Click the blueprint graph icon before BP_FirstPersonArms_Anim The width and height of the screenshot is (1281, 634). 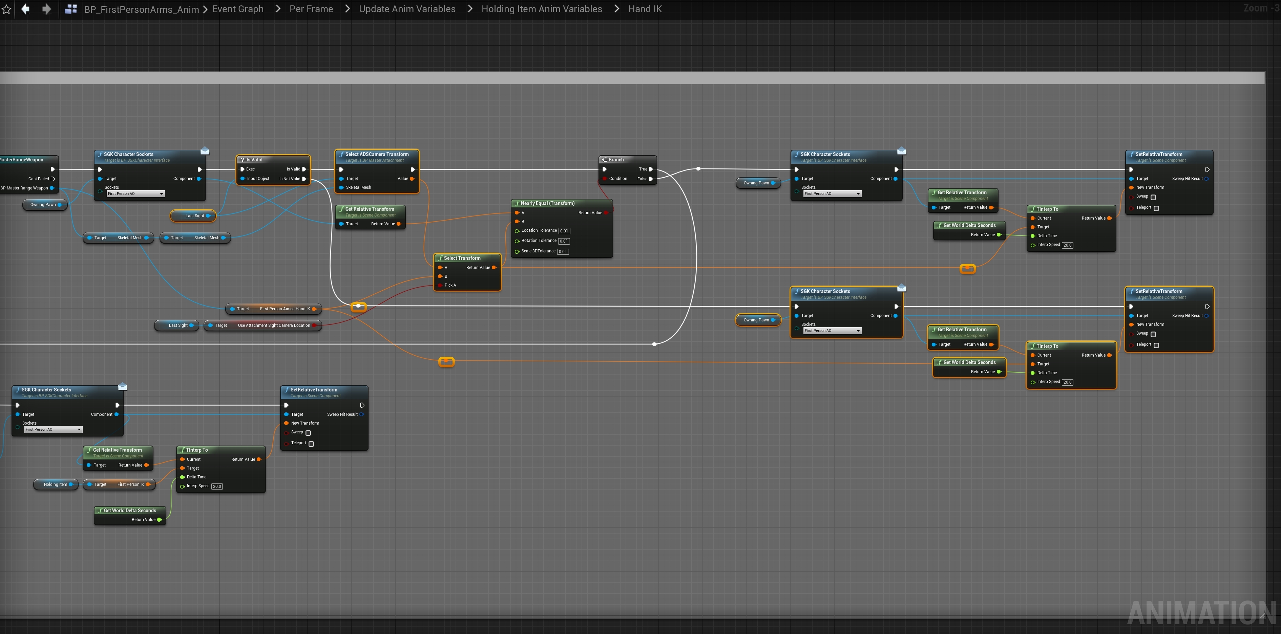click(70, 9)
